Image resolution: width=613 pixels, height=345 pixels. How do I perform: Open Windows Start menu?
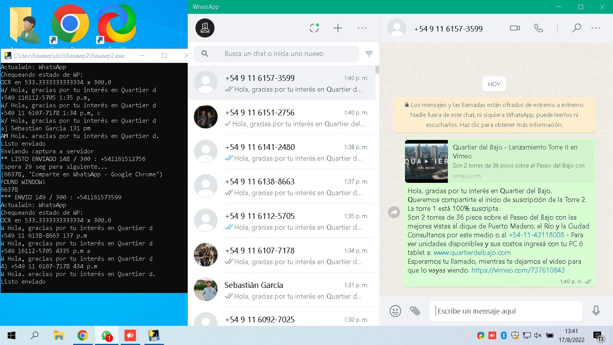pyautogui.click(x=11, y=336)
